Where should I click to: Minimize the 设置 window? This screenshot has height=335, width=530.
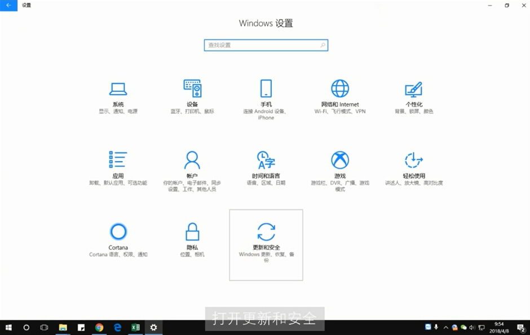point(490,6)
